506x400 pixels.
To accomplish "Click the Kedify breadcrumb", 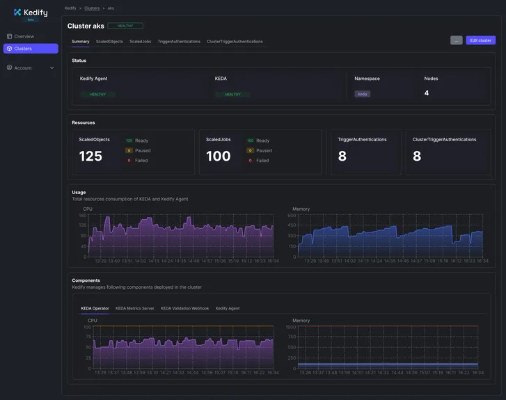I will pos(70,8).
